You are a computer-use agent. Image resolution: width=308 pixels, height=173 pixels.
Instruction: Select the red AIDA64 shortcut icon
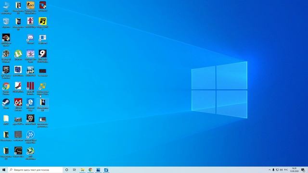pyautogui.click(x=18, y=102)
